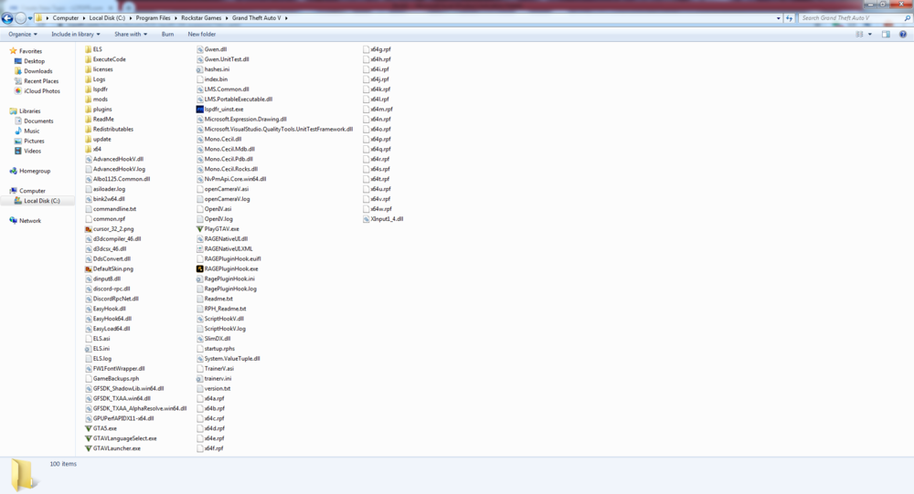Open the address bar history dropdown

(x=778, y=18)
